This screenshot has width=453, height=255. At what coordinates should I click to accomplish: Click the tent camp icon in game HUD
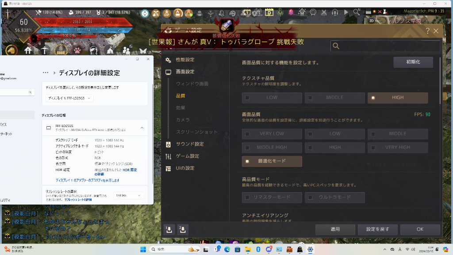[110, 50]
